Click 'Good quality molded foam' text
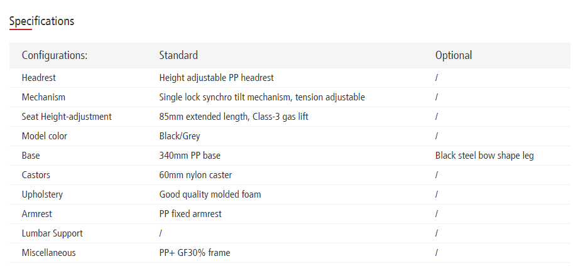578x271 pixels. pos(210,194)
